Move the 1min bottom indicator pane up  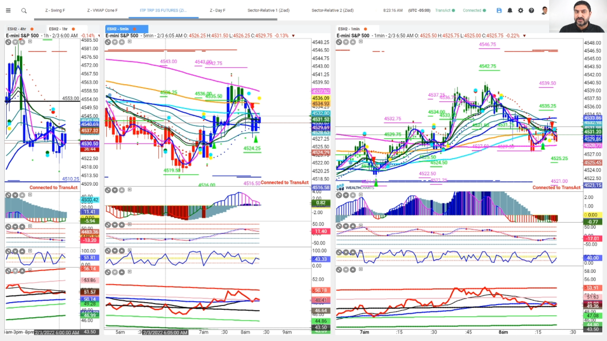pos(353,270)
